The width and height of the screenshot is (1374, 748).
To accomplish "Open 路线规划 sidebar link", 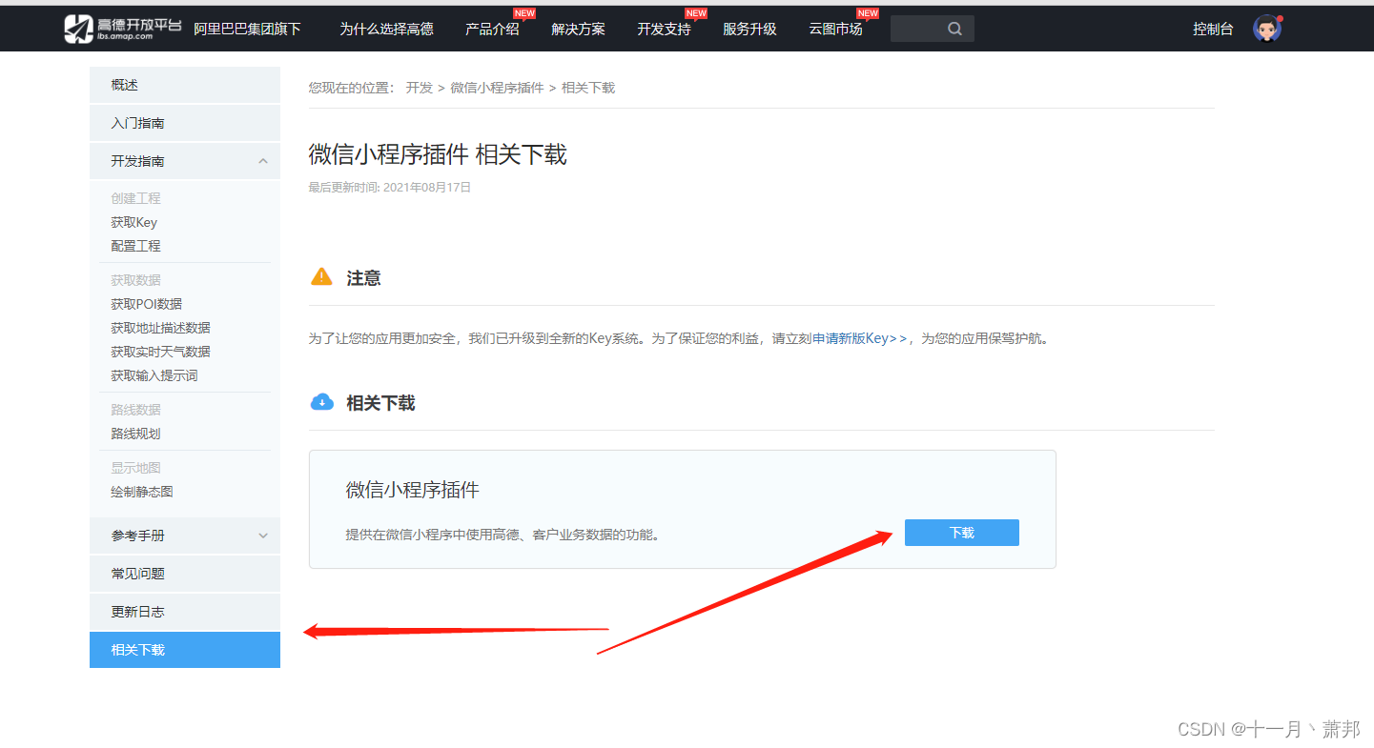I will (x=135, y=434).
